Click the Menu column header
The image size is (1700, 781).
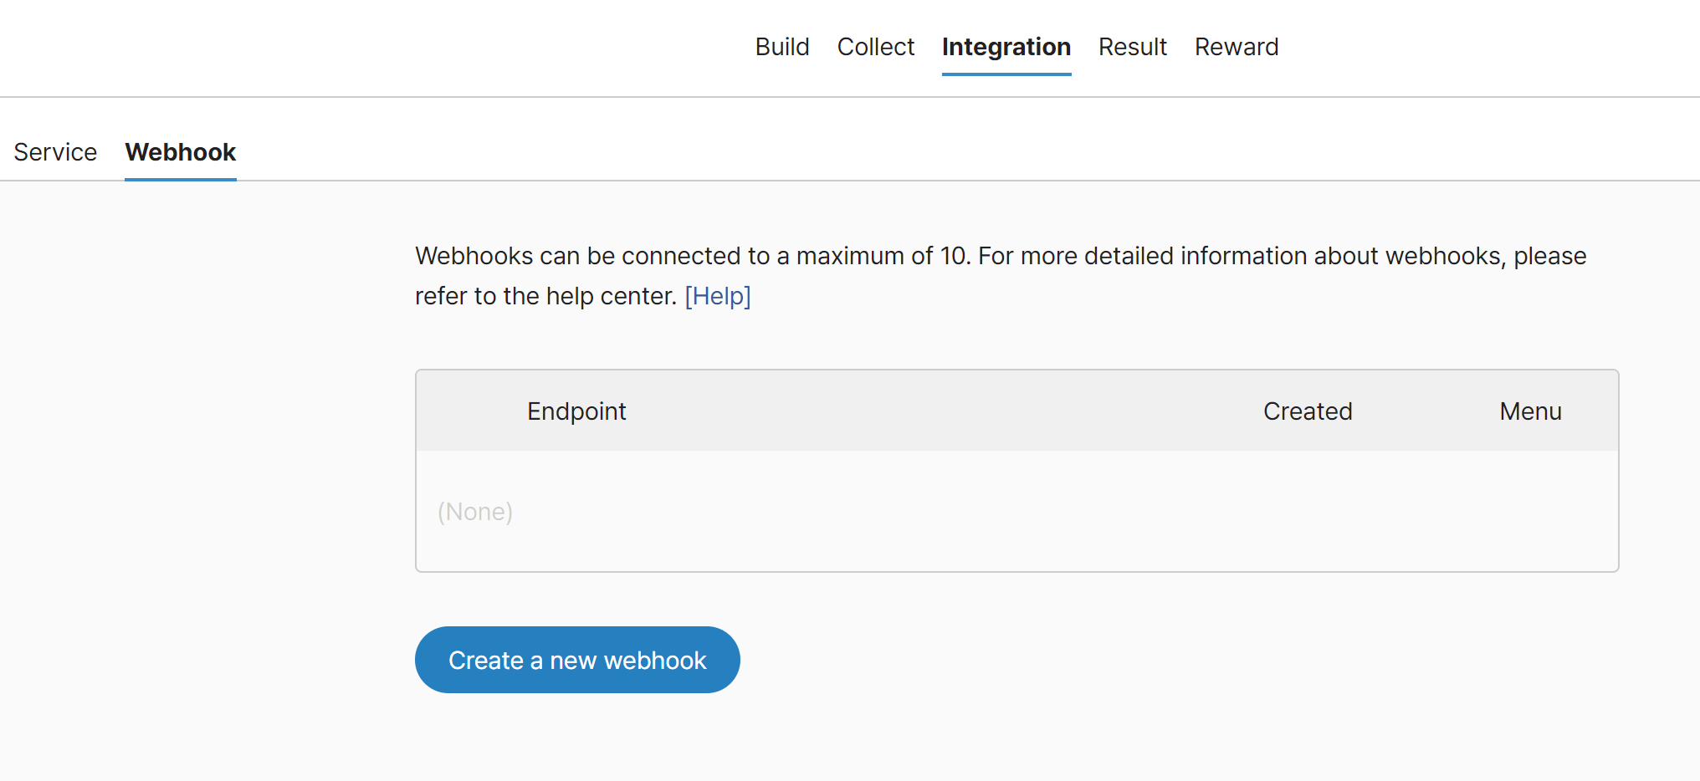tap(1529, 411)
